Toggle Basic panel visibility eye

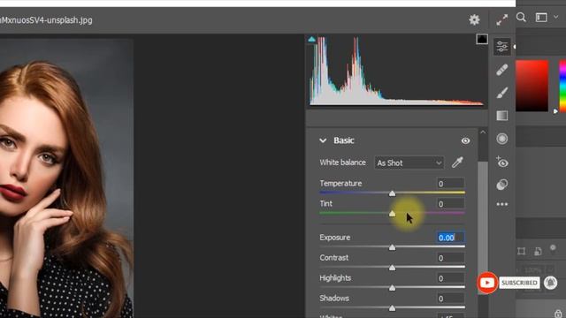click(465, 140)
